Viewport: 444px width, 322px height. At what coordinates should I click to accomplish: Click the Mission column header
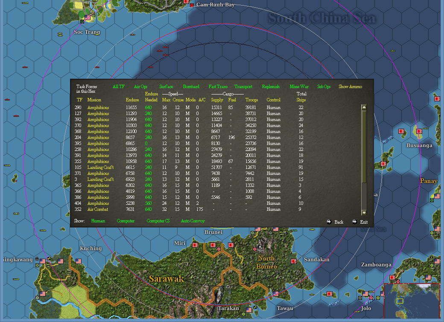(94, 100)
